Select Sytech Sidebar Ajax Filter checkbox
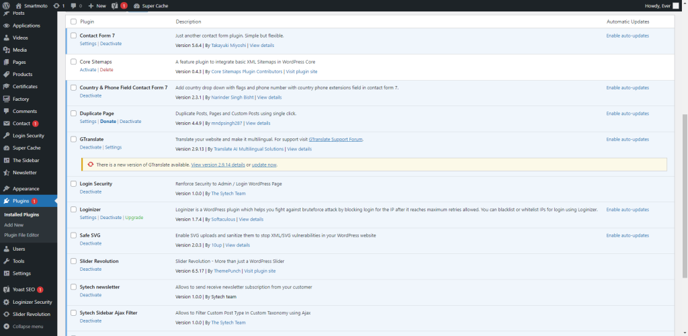Image resolution: width=688 pixels, height=336 pixels. coord(74,312)
